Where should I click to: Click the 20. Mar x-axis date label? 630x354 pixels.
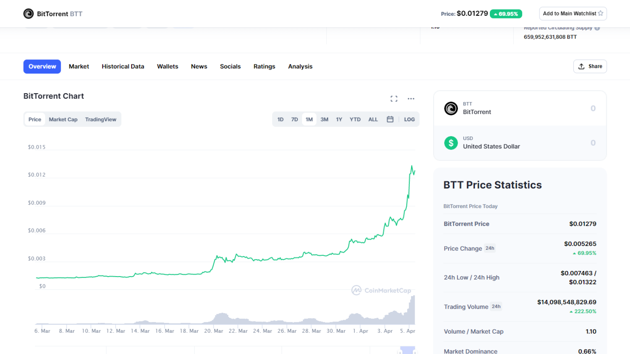(213, 331)
